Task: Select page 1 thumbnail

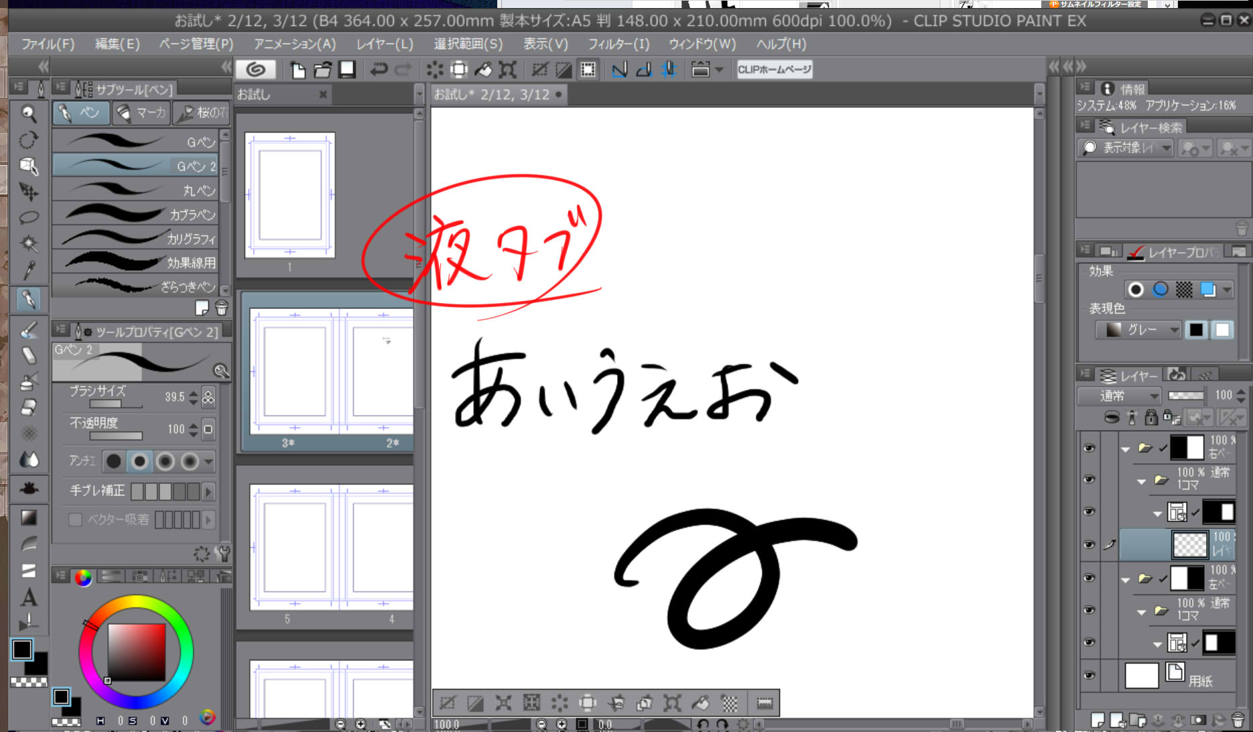Action: 289,195
